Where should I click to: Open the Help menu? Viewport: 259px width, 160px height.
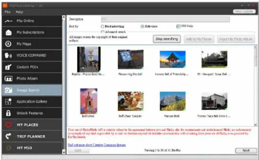[19, 12]
